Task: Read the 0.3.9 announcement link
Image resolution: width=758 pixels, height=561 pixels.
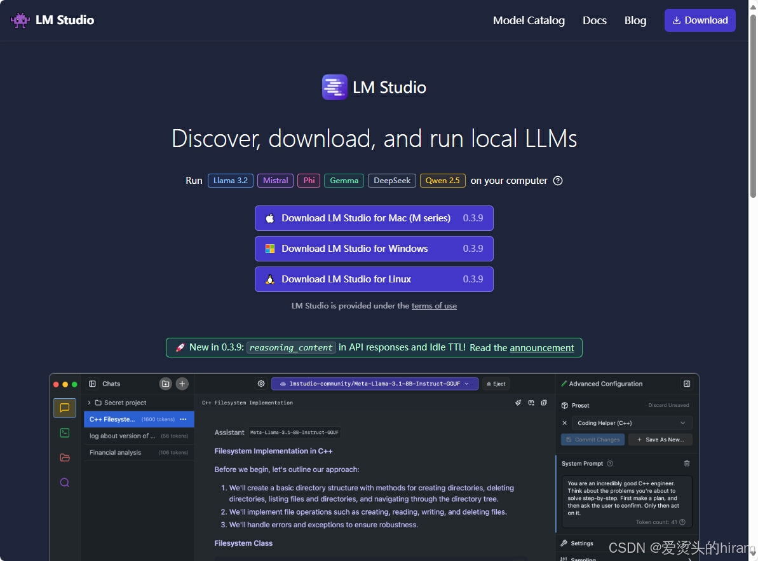Action: 541,347
